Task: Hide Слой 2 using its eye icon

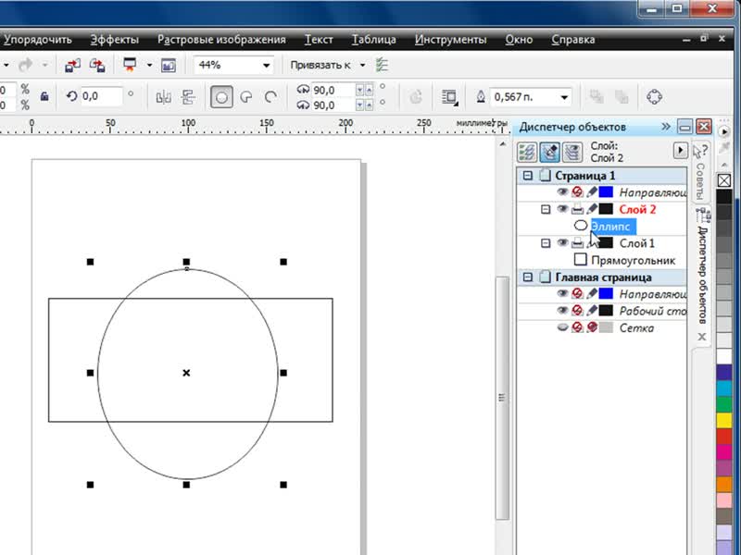Action: [562, 209]
